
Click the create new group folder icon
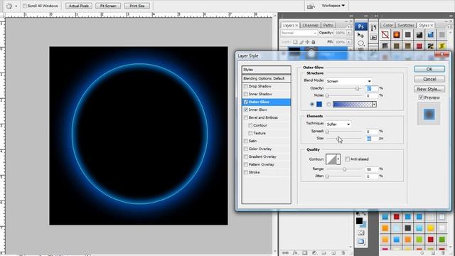pos(324,253)
